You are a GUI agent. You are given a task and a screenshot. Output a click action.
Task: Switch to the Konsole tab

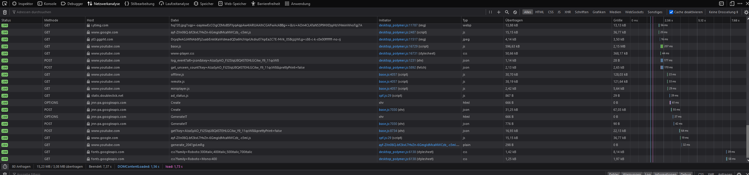[47, 4]
